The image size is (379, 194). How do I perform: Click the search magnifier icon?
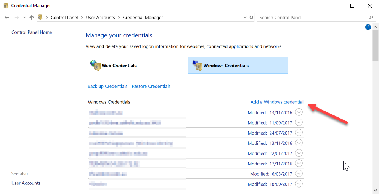371,18
